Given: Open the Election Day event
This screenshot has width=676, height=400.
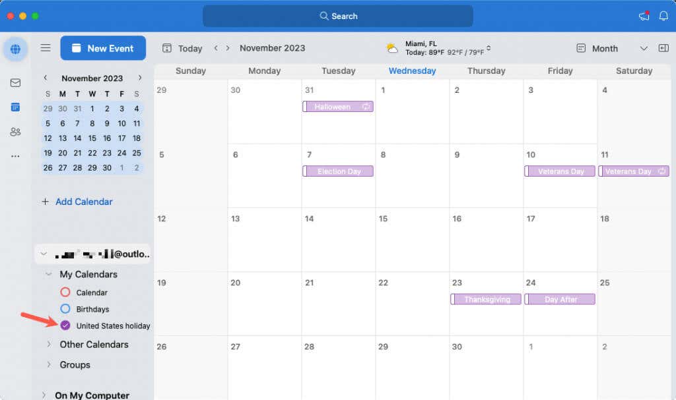Looking at the screenshot, I should click(x=338, y=171).
